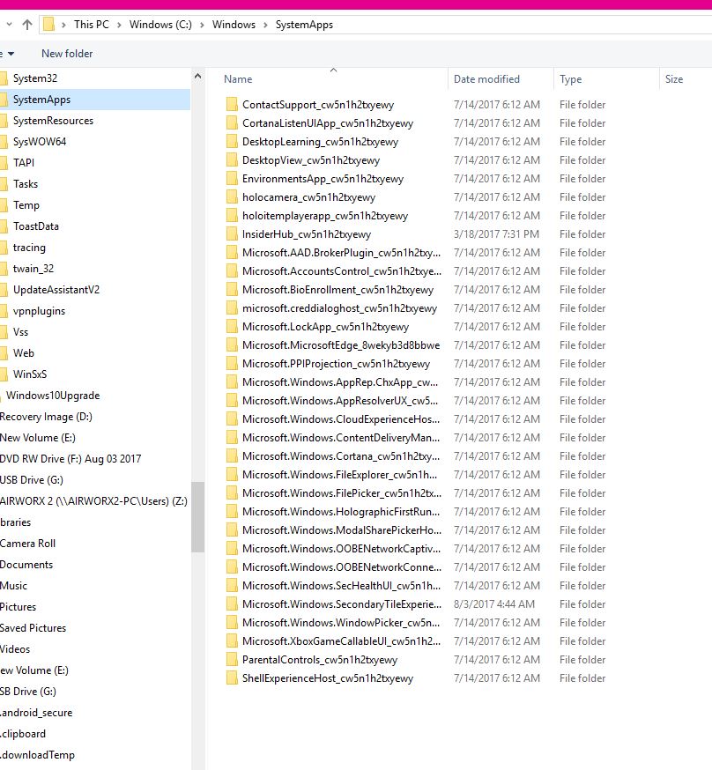The image size is (712, 770).
Task: Click the navigation pane scrollbar thumb
Action: 198,517
